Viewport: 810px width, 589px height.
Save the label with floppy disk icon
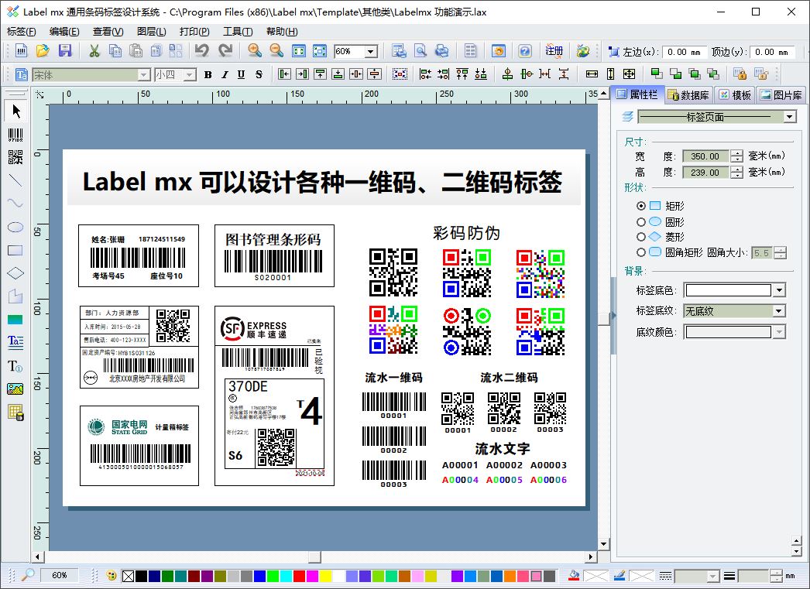64,50
